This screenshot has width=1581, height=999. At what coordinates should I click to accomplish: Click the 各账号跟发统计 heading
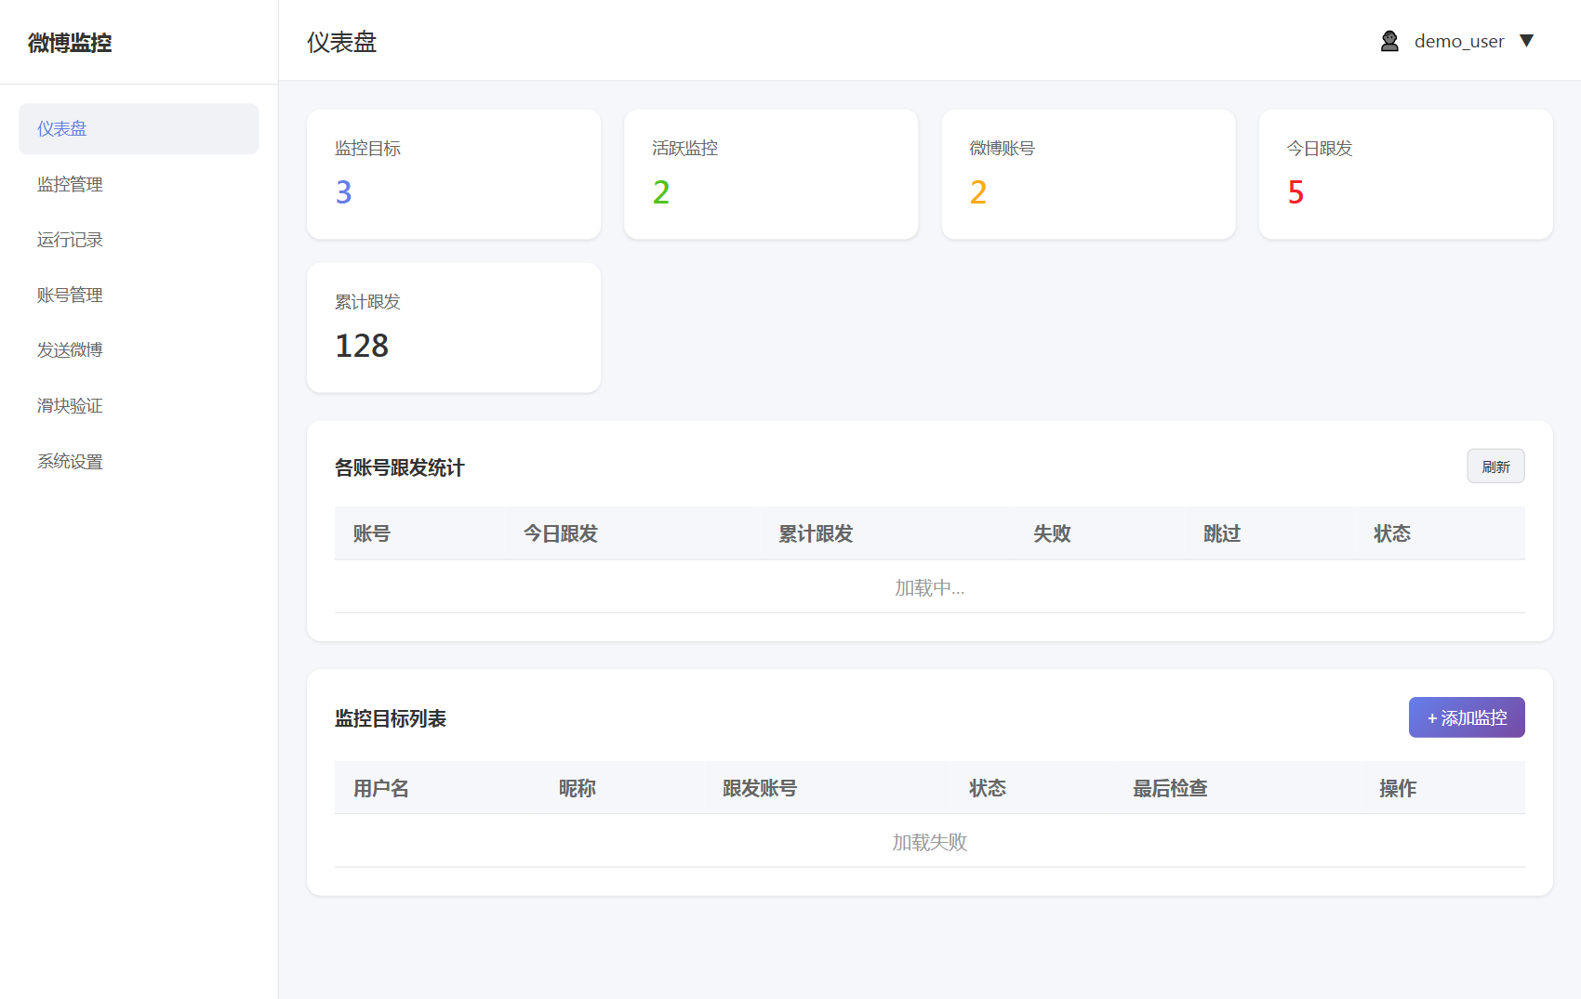(x=399, y=467)
